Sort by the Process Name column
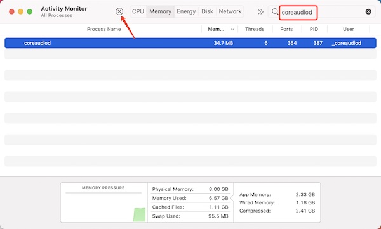 pos(104,29)
